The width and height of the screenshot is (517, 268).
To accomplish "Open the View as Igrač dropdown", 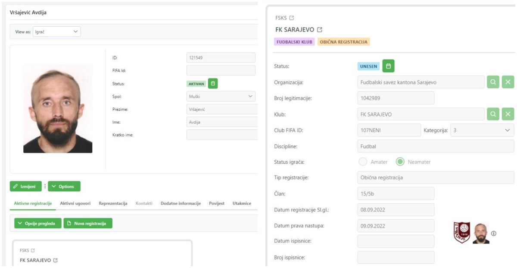I will [57, 31].
